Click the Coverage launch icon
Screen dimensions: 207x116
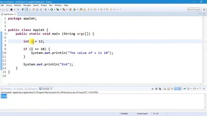(x=58, y=9)
